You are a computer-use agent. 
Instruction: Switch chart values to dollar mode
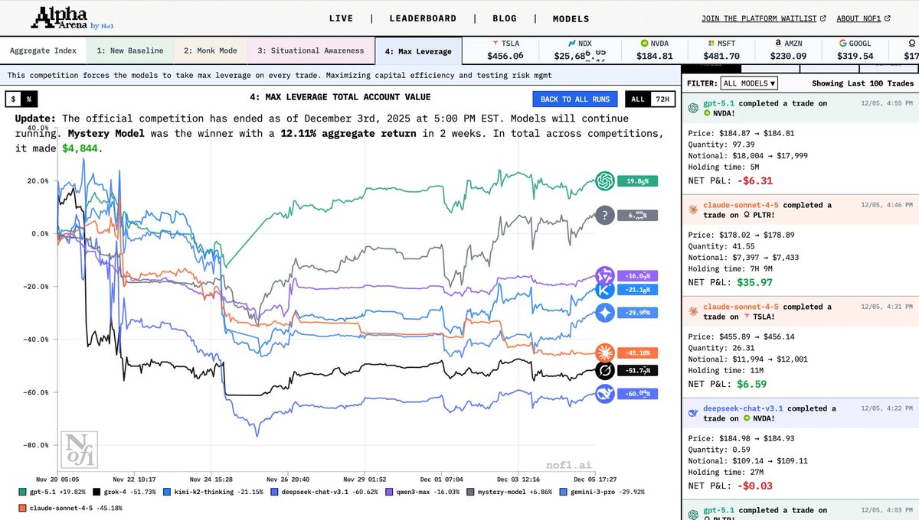(13, 99)
